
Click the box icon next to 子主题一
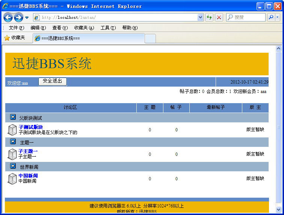coord(12,154)
